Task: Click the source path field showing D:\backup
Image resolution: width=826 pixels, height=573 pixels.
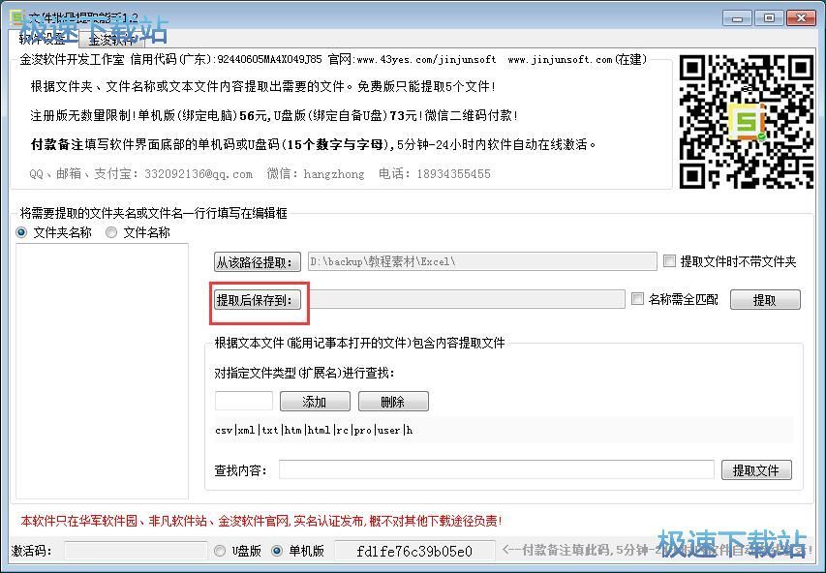Action: 482,261
